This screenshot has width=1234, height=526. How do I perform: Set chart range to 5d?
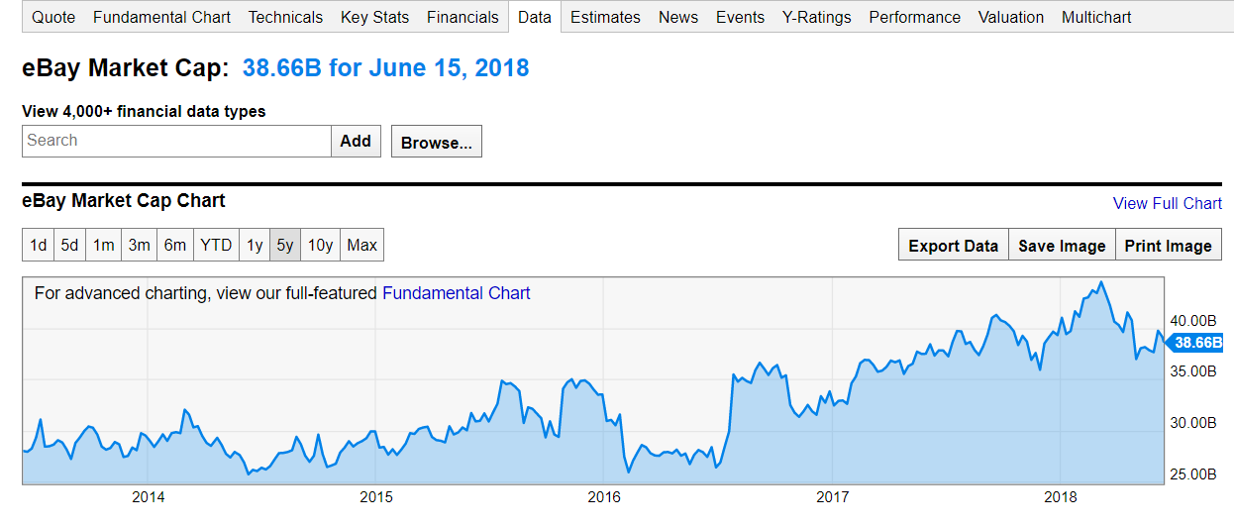pos(69,245)
